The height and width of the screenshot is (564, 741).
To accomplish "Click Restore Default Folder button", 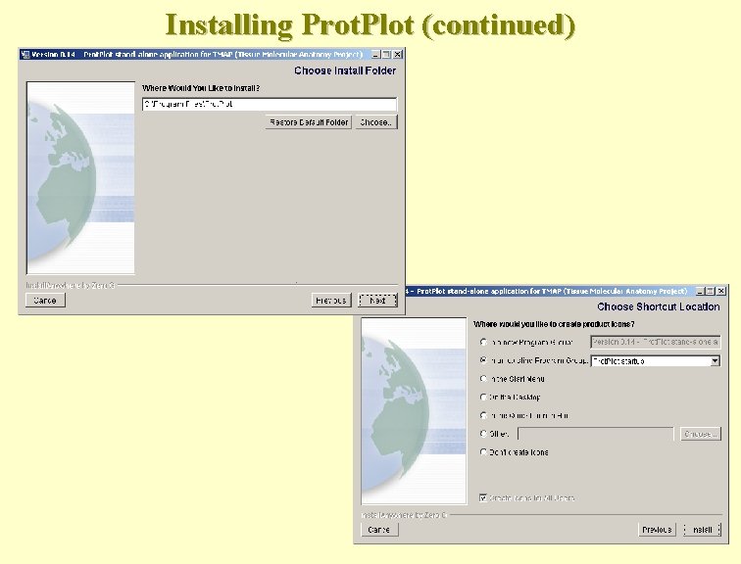I will click(x=308, y=122).
